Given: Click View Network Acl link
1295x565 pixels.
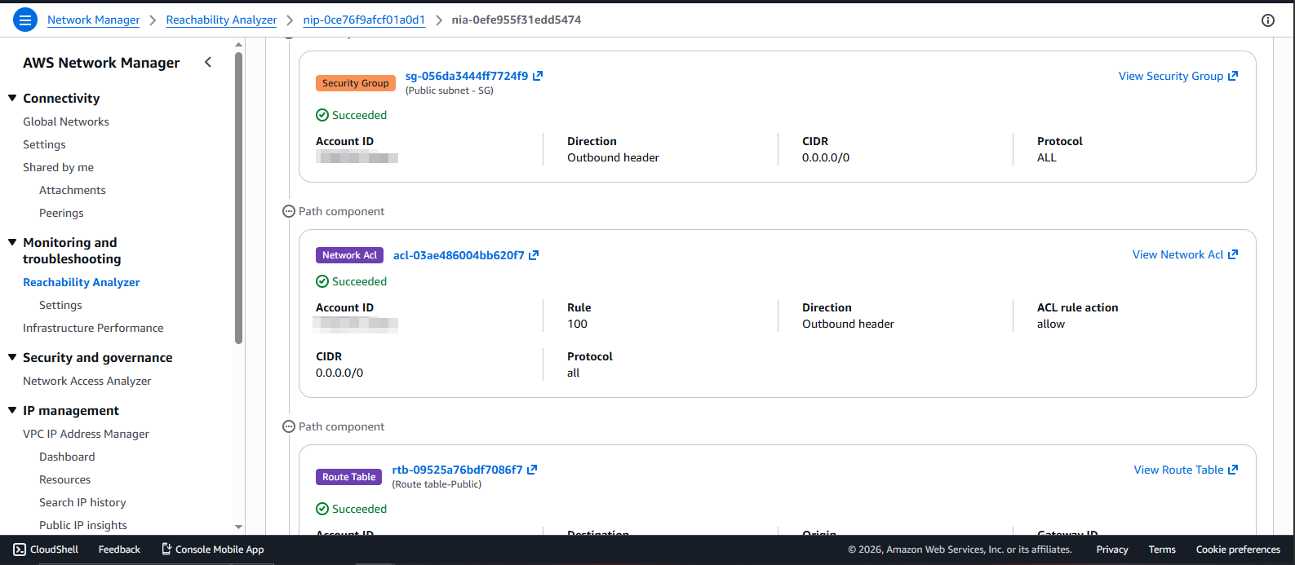Looking at the screenshot, I should pyautogui.click(x=1178, y=254).
